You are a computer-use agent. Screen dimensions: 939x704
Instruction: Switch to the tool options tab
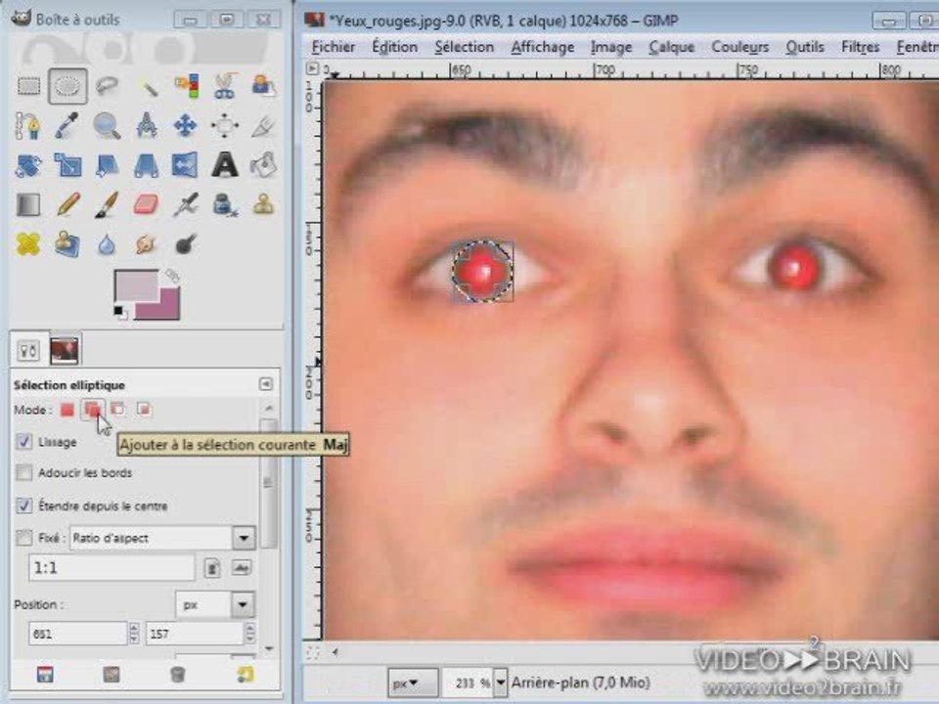[x=28, y=350]
